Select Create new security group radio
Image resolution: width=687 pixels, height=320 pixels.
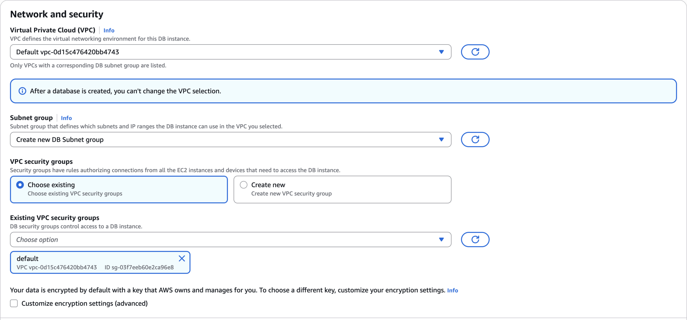coord(243,185)
